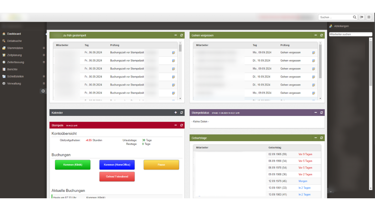Open the Abteilungen panel header
Screen dimensions: 375x211
(341, 26)
